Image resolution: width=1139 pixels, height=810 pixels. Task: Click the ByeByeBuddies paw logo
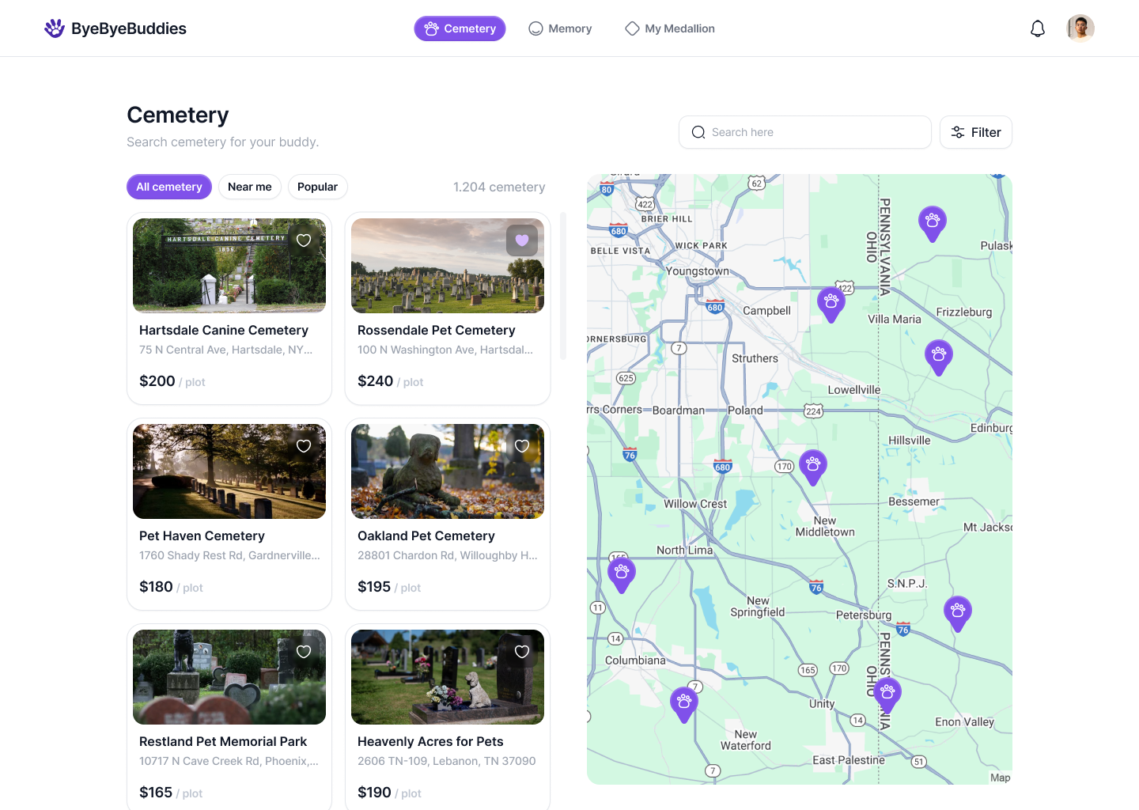55,28
